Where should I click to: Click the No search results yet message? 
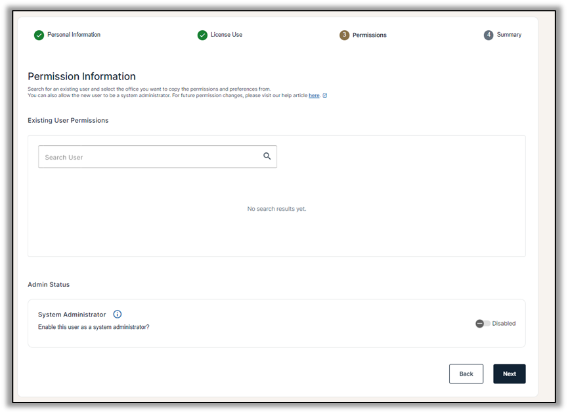(276, 208)
